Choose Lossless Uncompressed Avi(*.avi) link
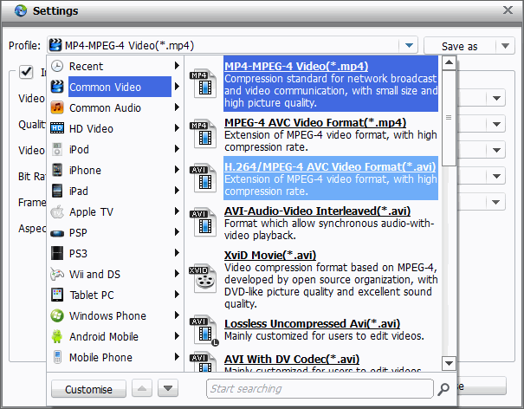 pyautogui.click(x=312, y=324)
